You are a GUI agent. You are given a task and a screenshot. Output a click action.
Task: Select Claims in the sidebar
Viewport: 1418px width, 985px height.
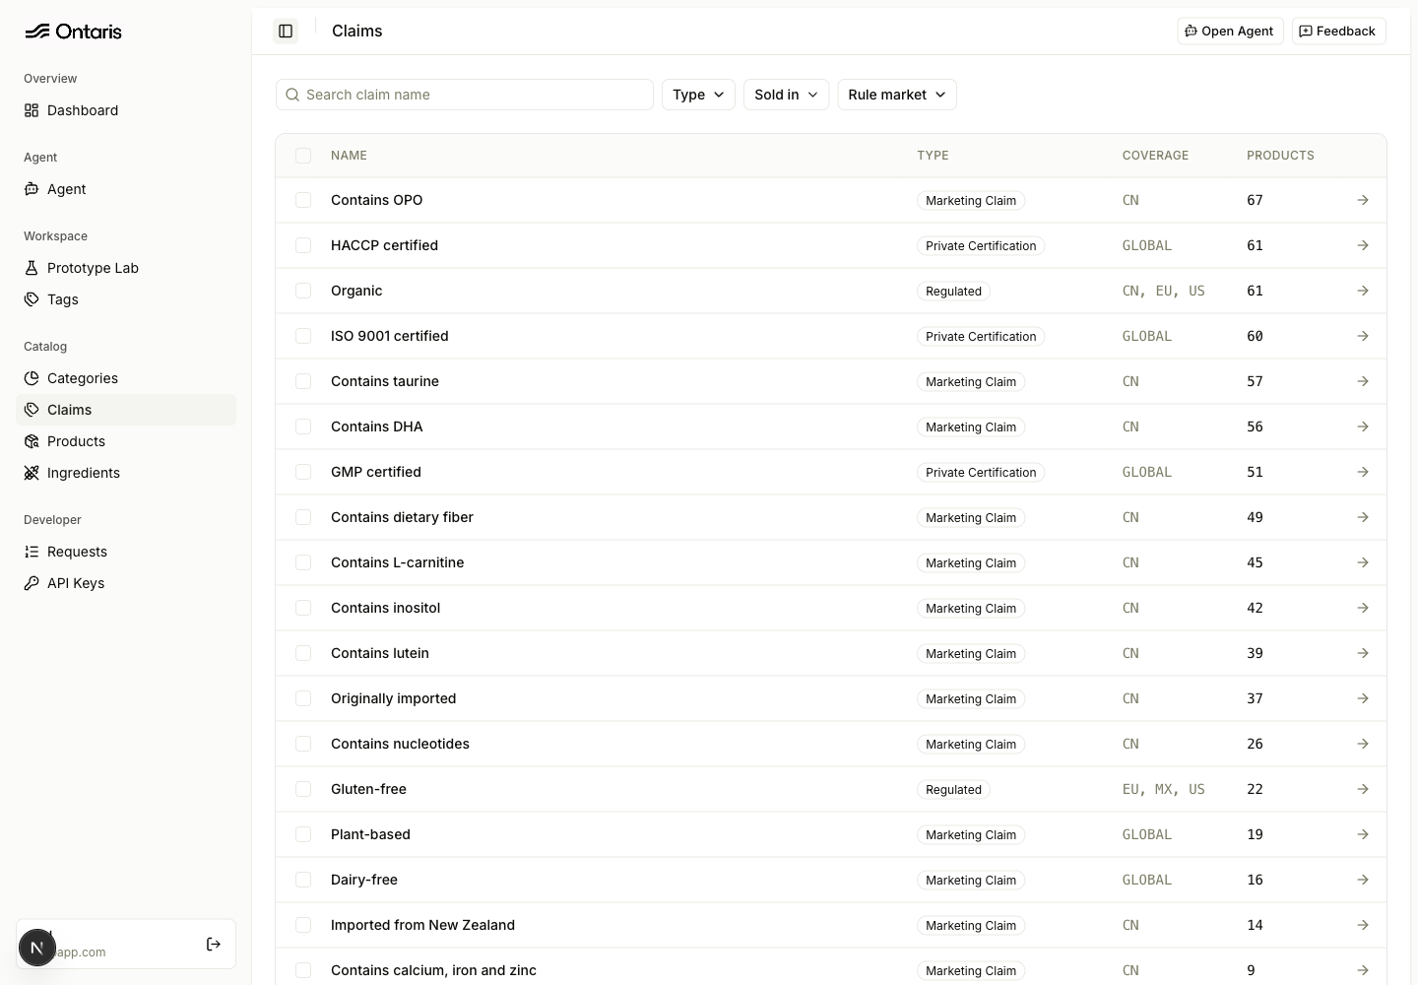(126, 410)
